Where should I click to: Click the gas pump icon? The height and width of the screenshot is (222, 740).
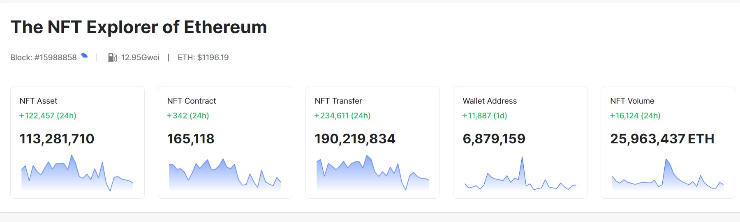click(112, 57)
